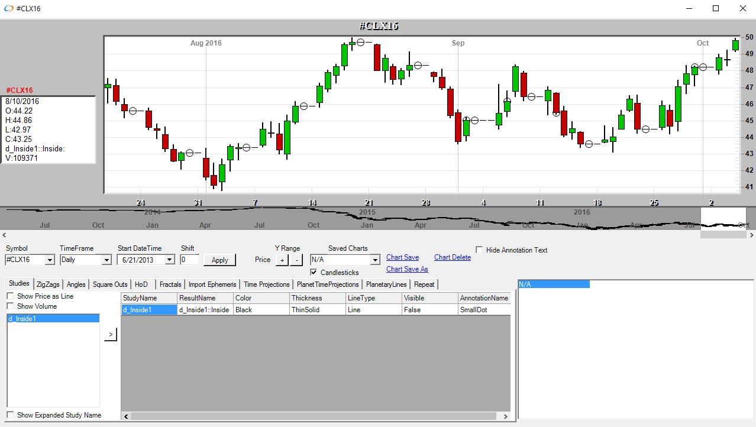Click the app icon in the title bar
Screen dimensions: 756x427
coord(8,9)
